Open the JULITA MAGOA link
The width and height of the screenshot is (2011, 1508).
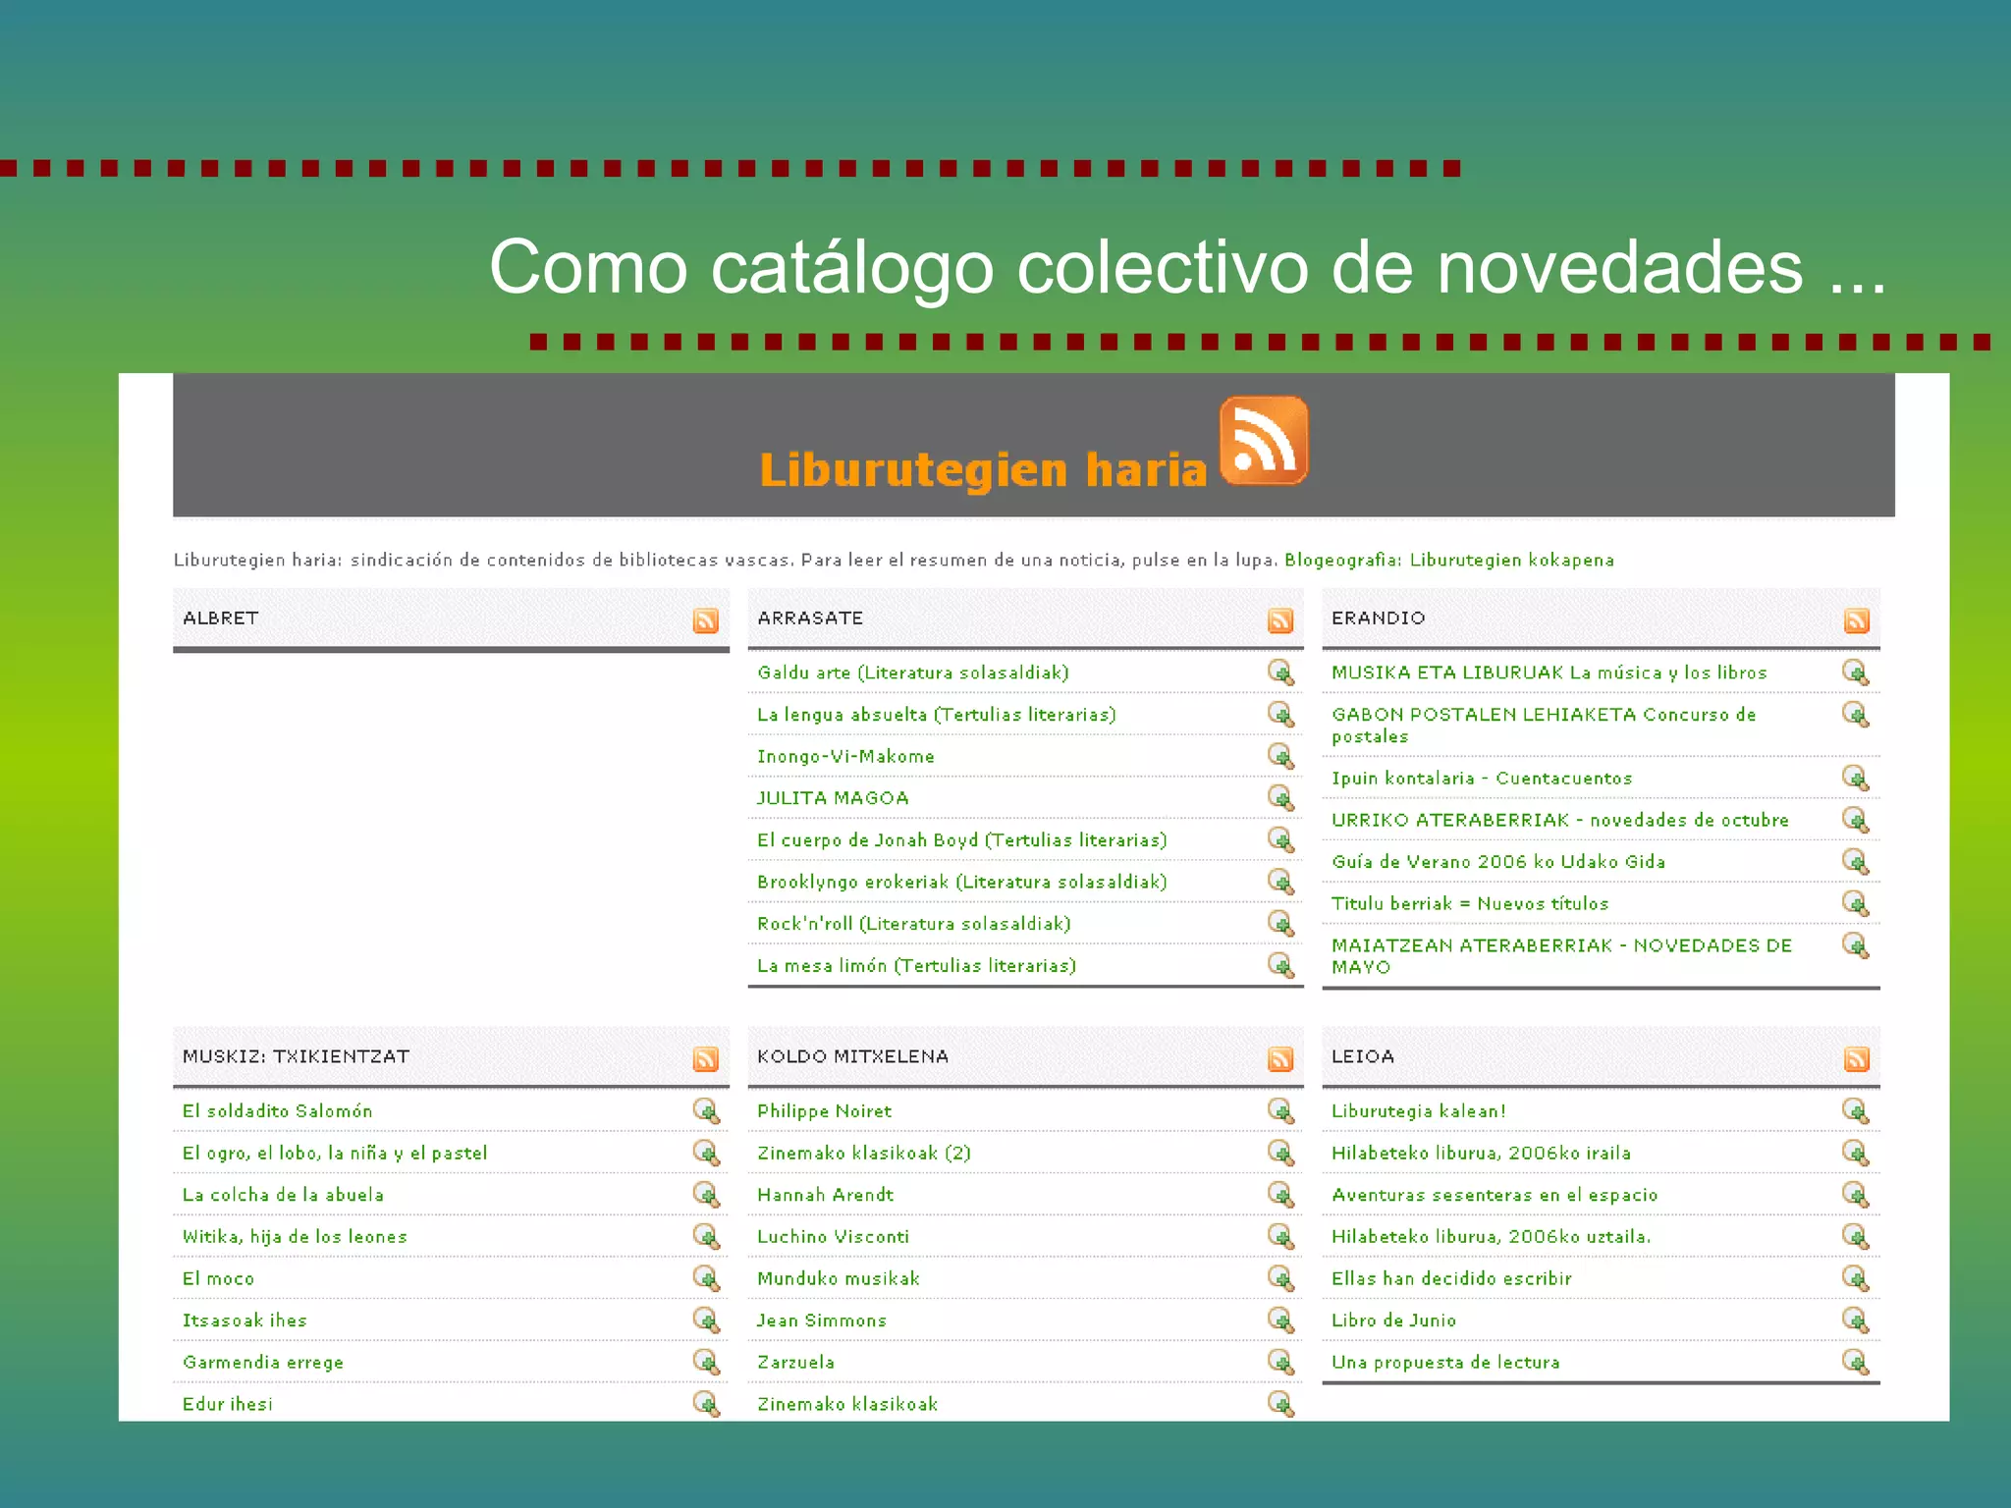[833, 798]
